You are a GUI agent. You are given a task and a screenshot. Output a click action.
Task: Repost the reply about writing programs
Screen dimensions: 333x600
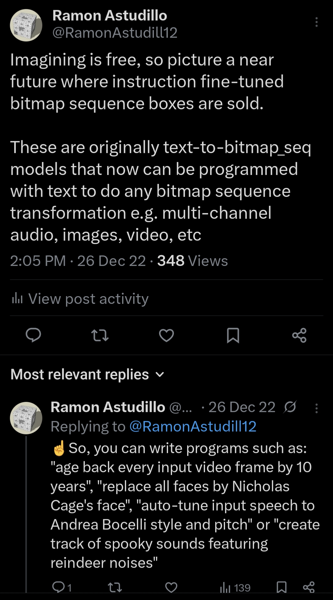115,587
